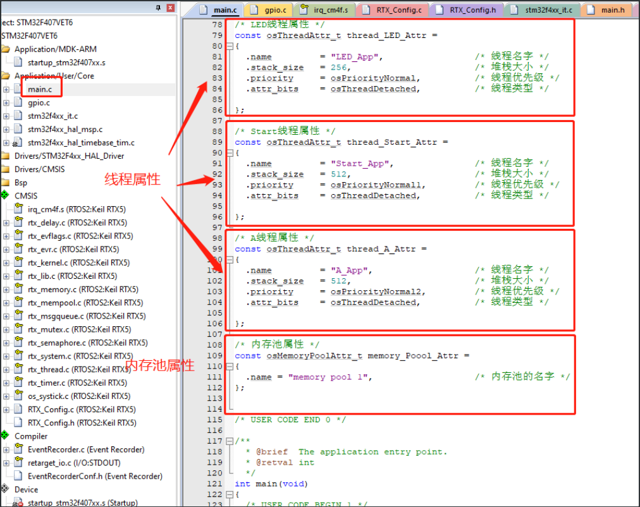Expand rtx_memory.c in the project tree
The image size is (640, 507).
coord(6,289)
